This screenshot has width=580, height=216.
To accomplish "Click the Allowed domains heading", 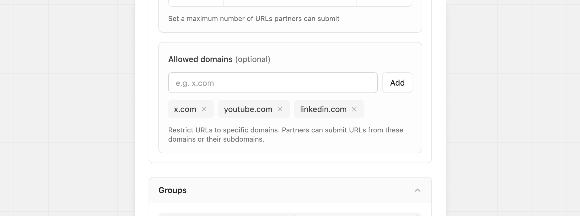I will click(x=200, y=59).
